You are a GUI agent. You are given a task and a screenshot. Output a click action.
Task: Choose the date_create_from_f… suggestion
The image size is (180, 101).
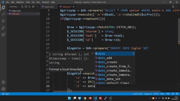click(x=115, y=66)
